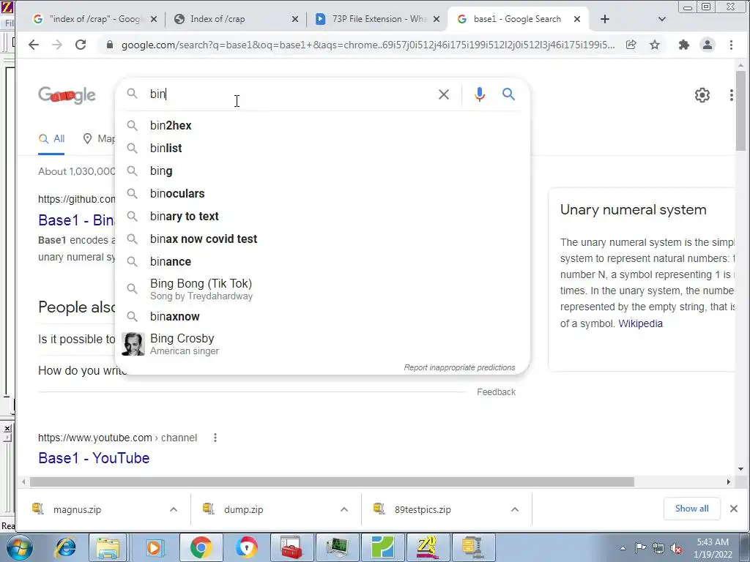Click the browser Forward arrow
Screen dimensions: 750x562
57,45
